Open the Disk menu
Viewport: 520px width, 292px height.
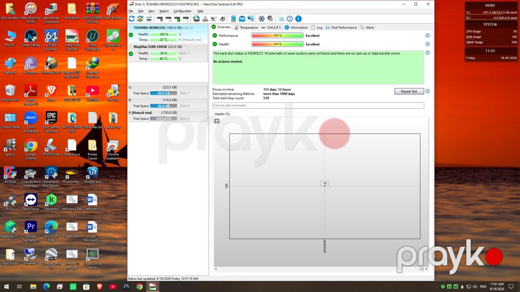(141, 11)
